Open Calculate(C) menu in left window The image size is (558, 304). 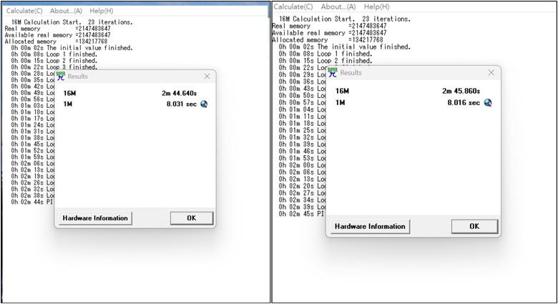(x=24, y=11)
